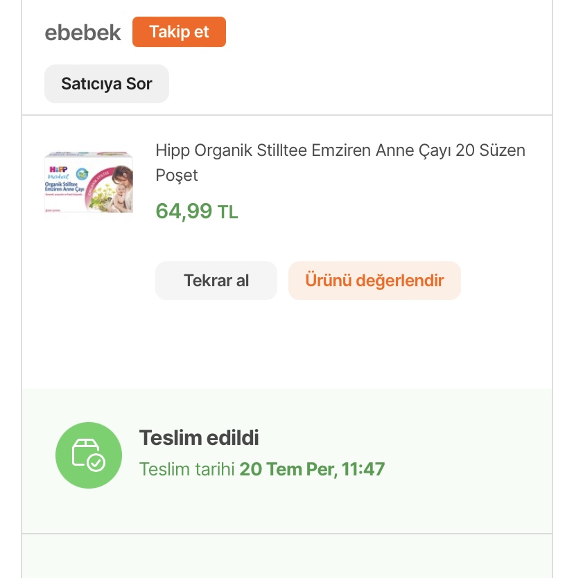Reorder the product with Tekrar al
574x578 pixels.
click(x=216, y=281)
